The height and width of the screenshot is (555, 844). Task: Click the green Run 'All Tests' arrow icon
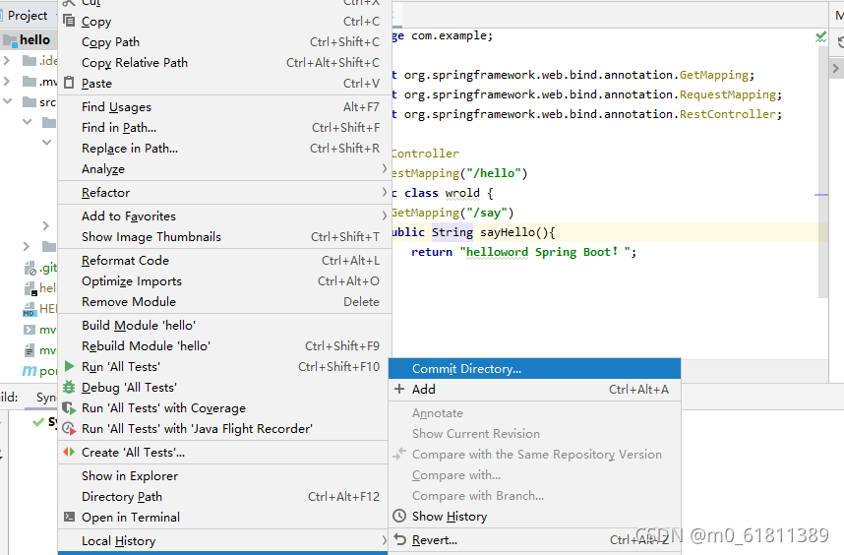(69, 367)
